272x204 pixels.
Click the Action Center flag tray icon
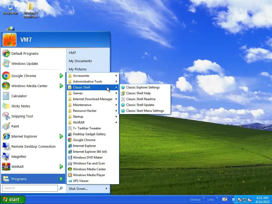point(240,200)
